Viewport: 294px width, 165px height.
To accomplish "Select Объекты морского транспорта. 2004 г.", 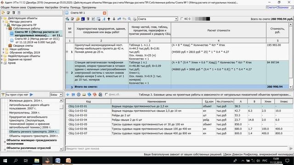I will coord(34,136).
